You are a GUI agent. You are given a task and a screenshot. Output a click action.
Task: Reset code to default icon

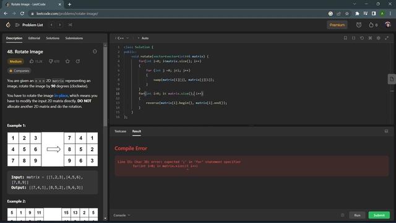362,38
